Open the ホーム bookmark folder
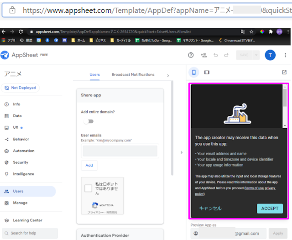 (x=78, y=41)
